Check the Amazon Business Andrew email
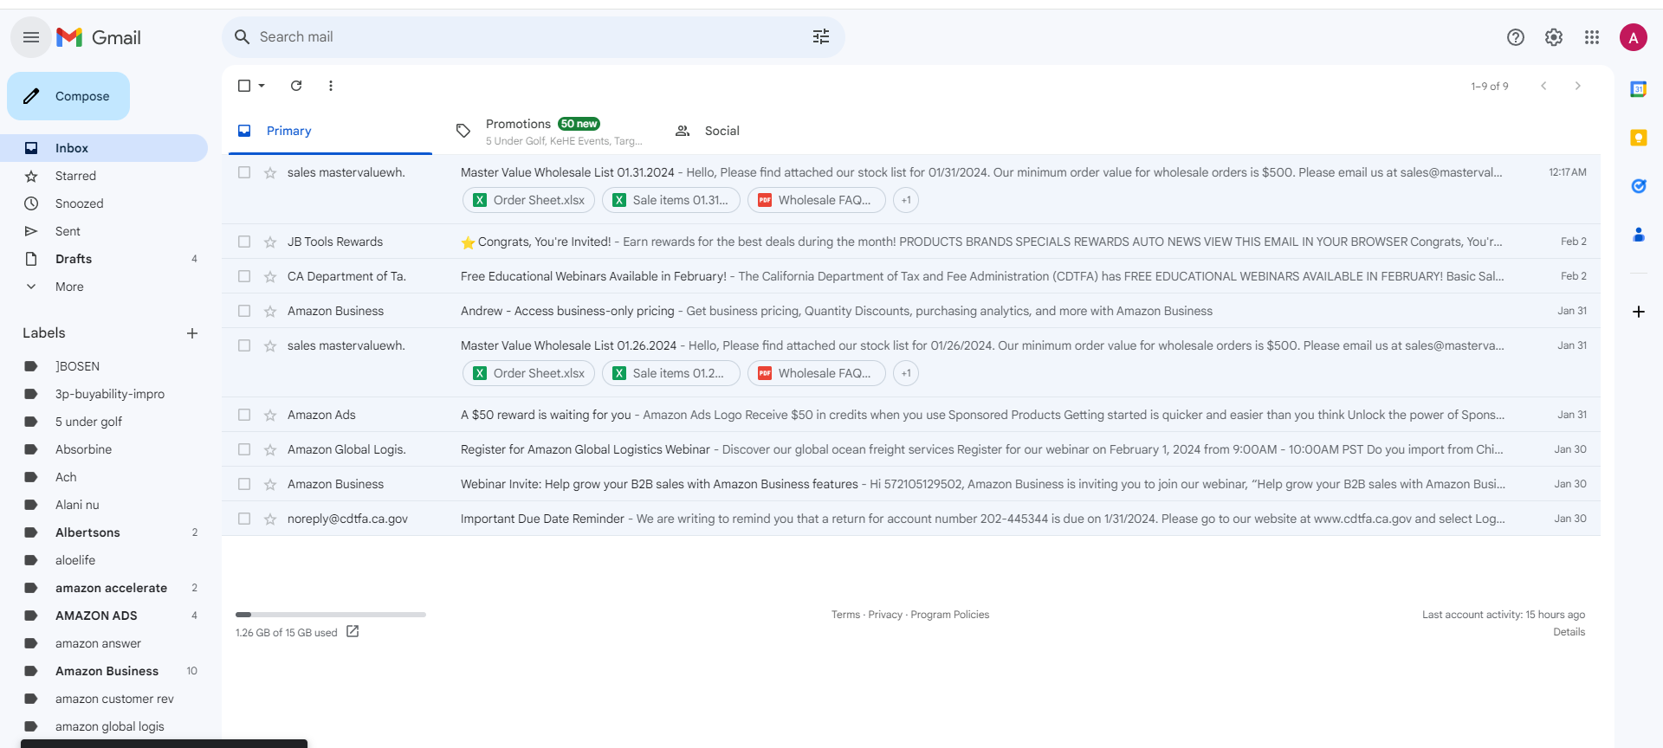Image resolution: width=1663 pixels, height=748 pixels. [244, 311]
